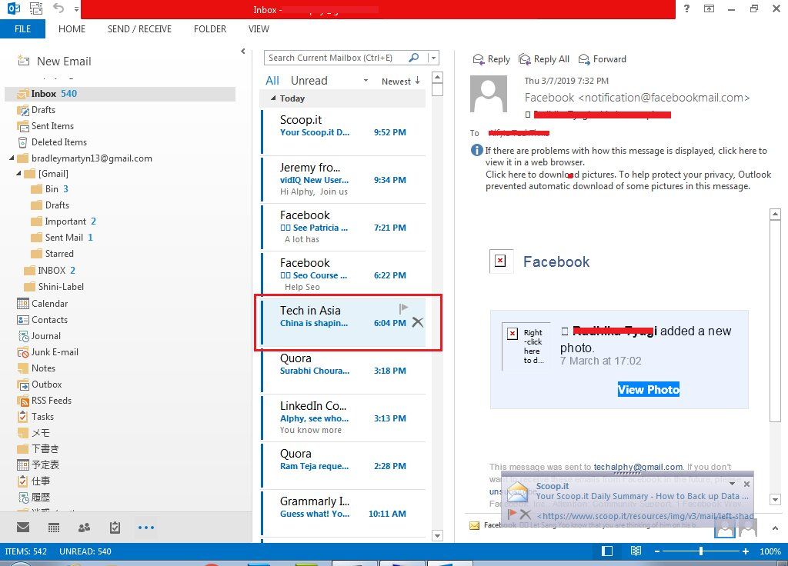This screenshot has height=566, width=788.
Task: Open the VIEW ribbon tab
Action: [259, 29]
